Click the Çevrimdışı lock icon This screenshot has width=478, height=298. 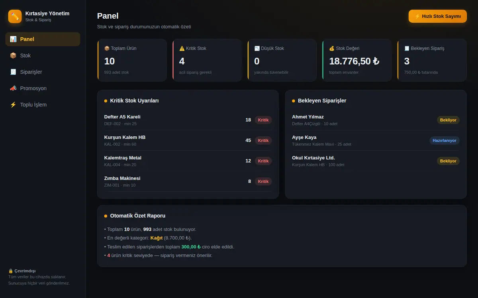tap(11, 271)
